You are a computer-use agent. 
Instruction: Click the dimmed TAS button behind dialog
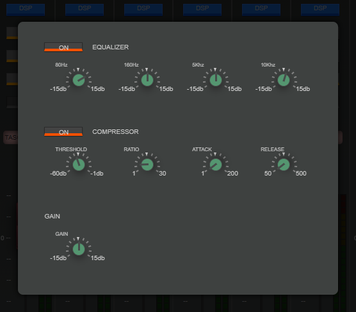point(11,137)
